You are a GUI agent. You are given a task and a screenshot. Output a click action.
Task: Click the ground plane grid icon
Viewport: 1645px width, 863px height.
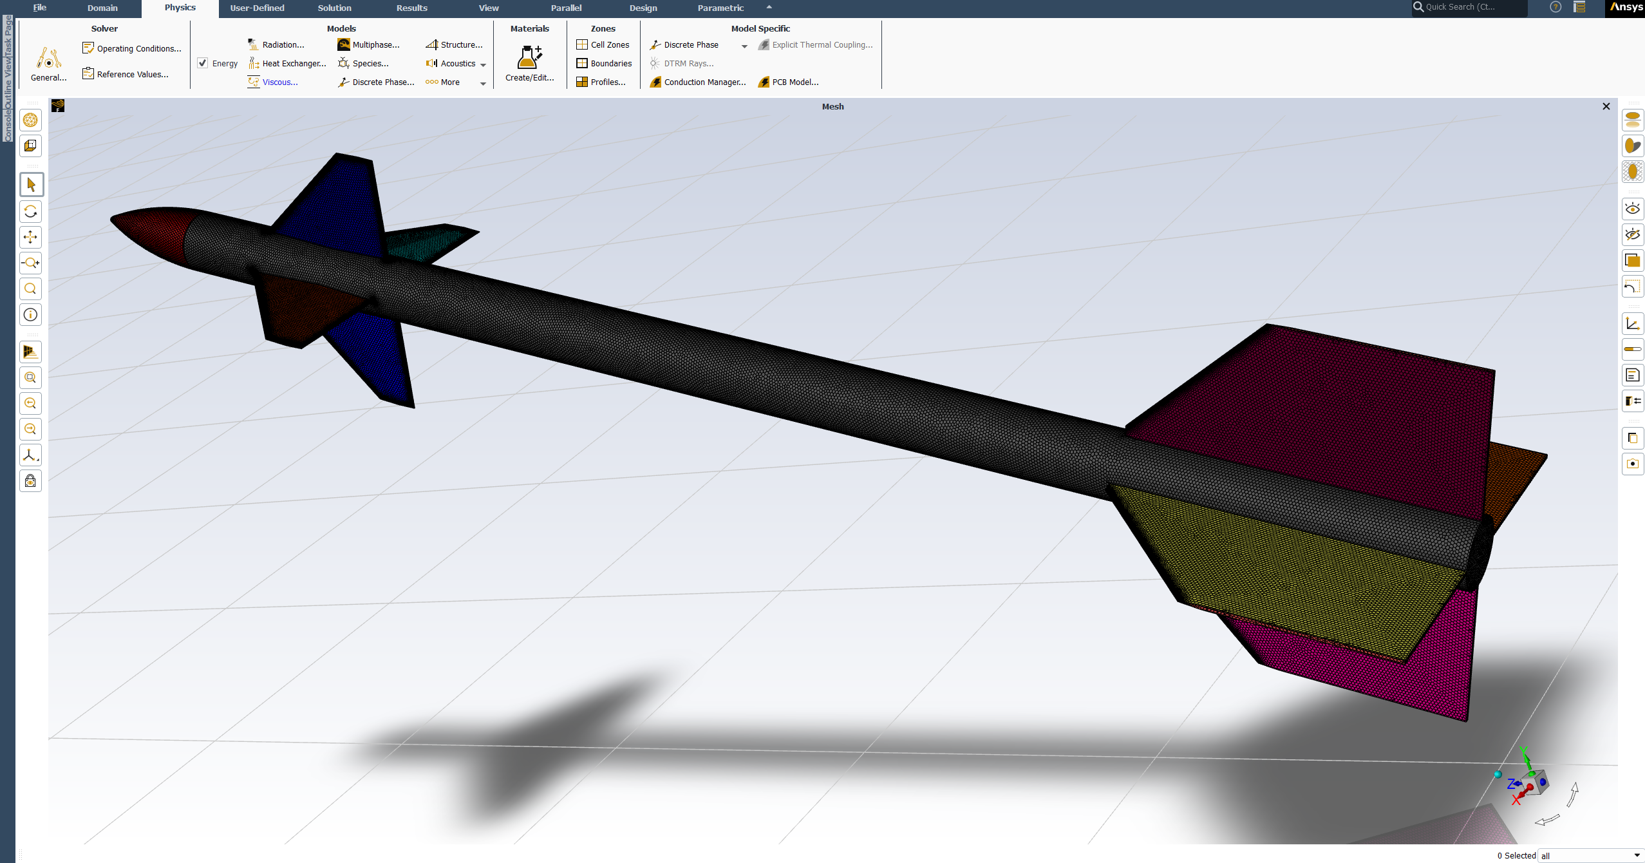[30, 352]
